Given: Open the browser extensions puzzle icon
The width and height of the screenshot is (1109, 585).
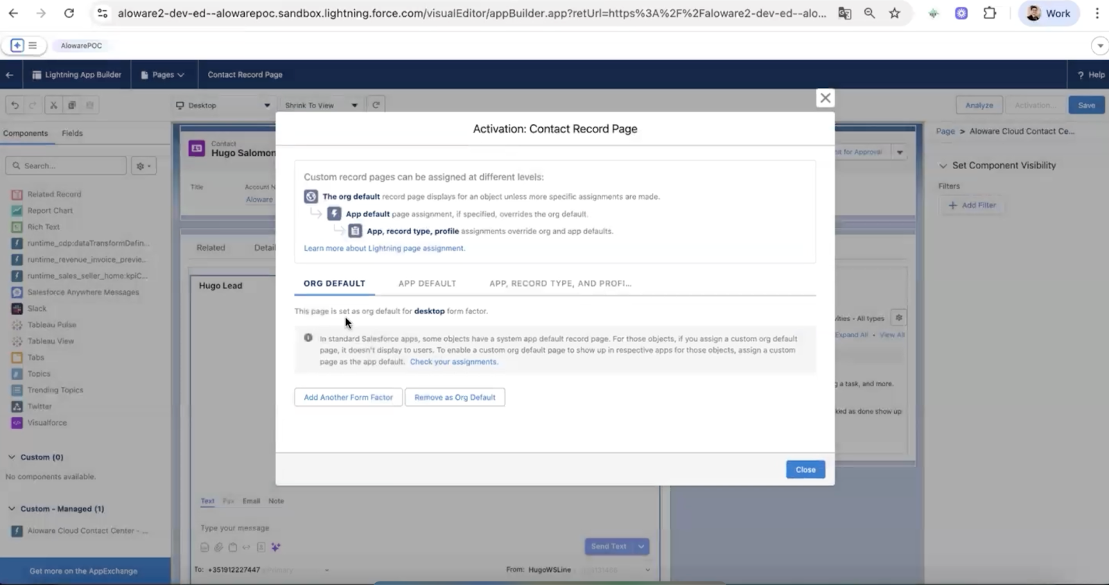Looking at the screenshot, I should tap(990, 13).
